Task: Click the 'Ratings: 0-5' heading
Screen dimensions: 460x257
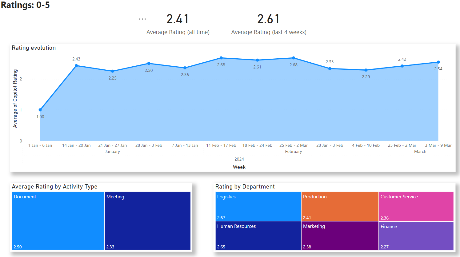Action: 25,5
